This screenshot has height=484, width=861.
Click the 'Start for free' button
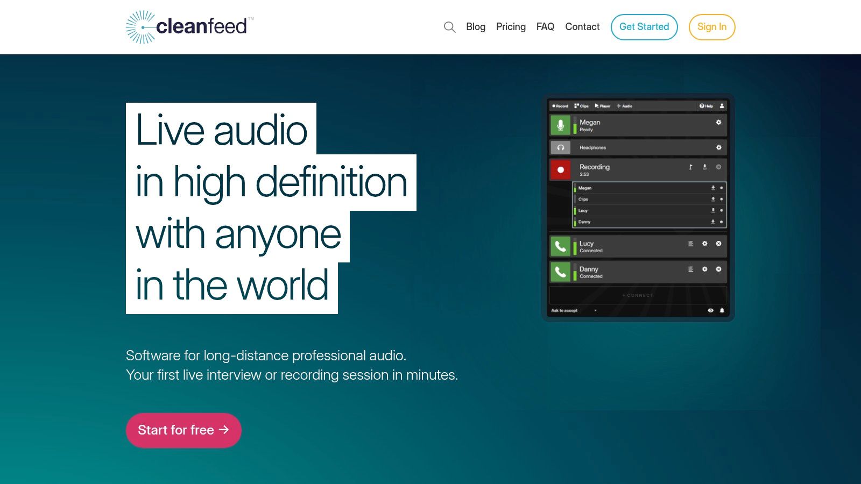(x=184, y=430)
